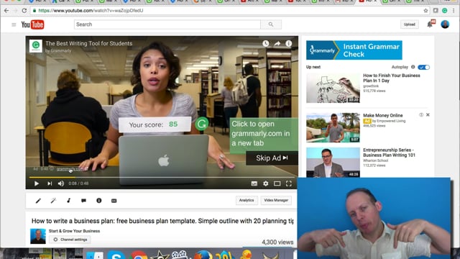Go back with browser back arrow
The height and width of the screenshot is (259, 460).
tap(6, 11)
